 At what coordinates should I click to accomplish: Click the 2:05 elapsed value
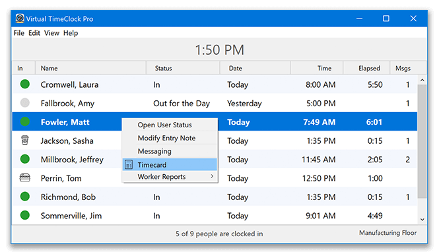(375, 160)
